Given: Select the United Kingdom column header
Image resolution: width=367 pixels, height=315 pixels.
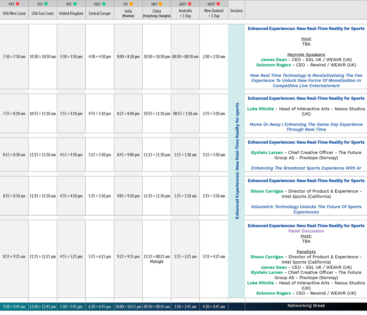Looking at the screenshot, I should tap(71, 13).
